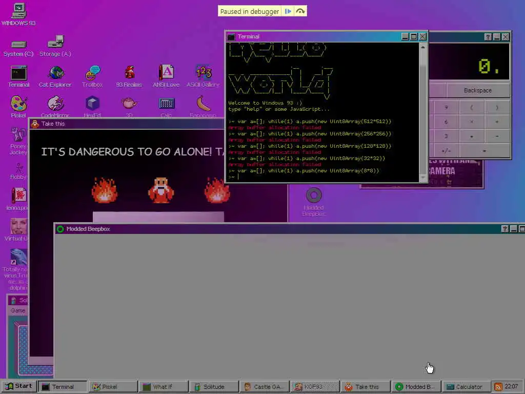Click the 22:07 taskbar clock
The image size is (525, 394).
coord(511,387)
